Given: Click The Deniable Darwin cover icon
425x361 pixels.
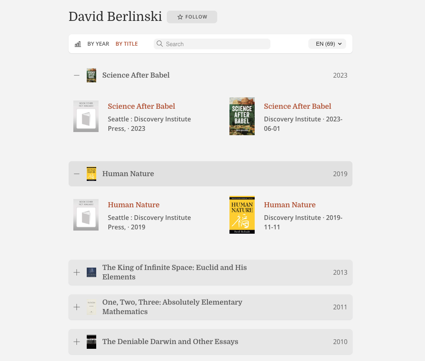Looking at the screenshot, I should [91, 341].
